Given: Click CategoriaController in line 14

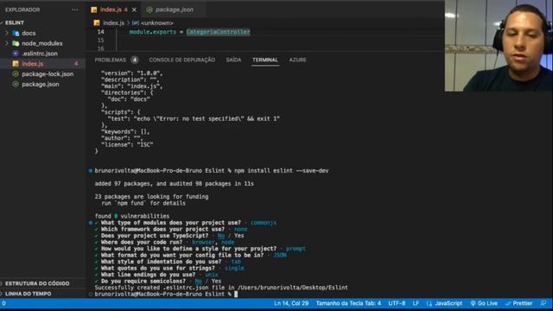Looking at the screenshot, I should point(218,32).
